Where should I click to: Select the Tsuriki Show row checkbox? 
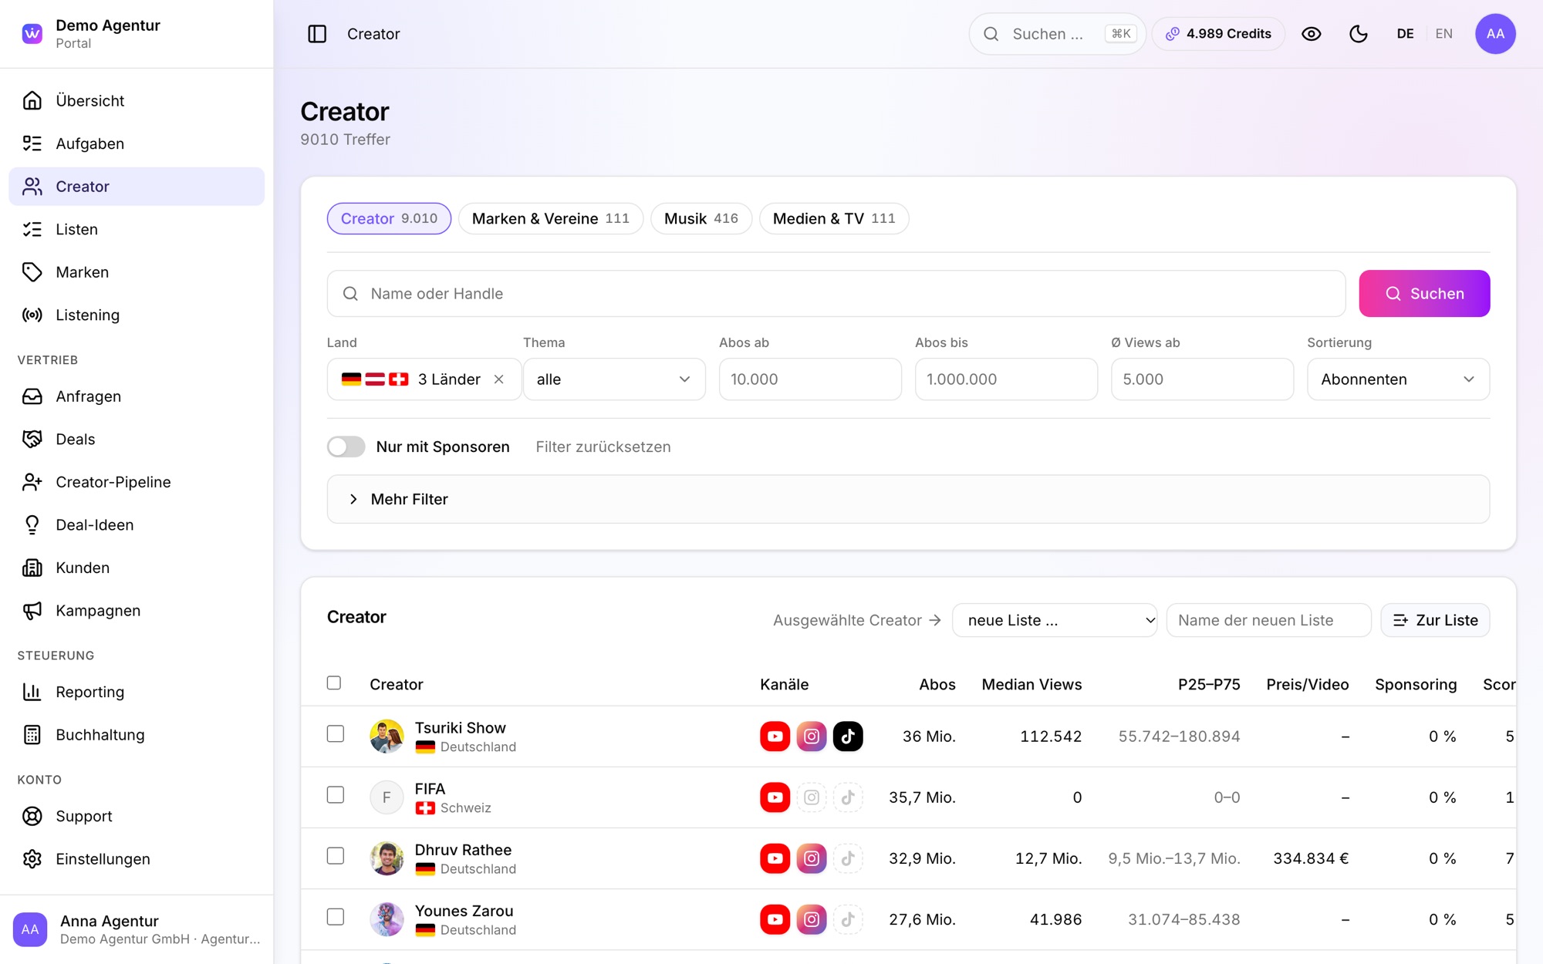click(335, 733)
